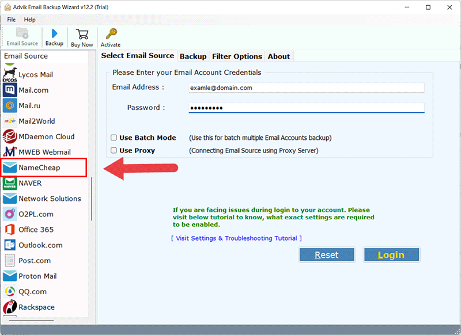Switch to the About tab
461x335 pixels.
(x=279, y=56)
